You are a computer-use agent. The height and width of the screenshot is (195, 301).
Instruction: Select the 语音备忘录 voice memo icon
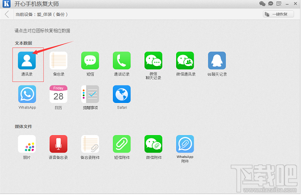coord(58,144)
